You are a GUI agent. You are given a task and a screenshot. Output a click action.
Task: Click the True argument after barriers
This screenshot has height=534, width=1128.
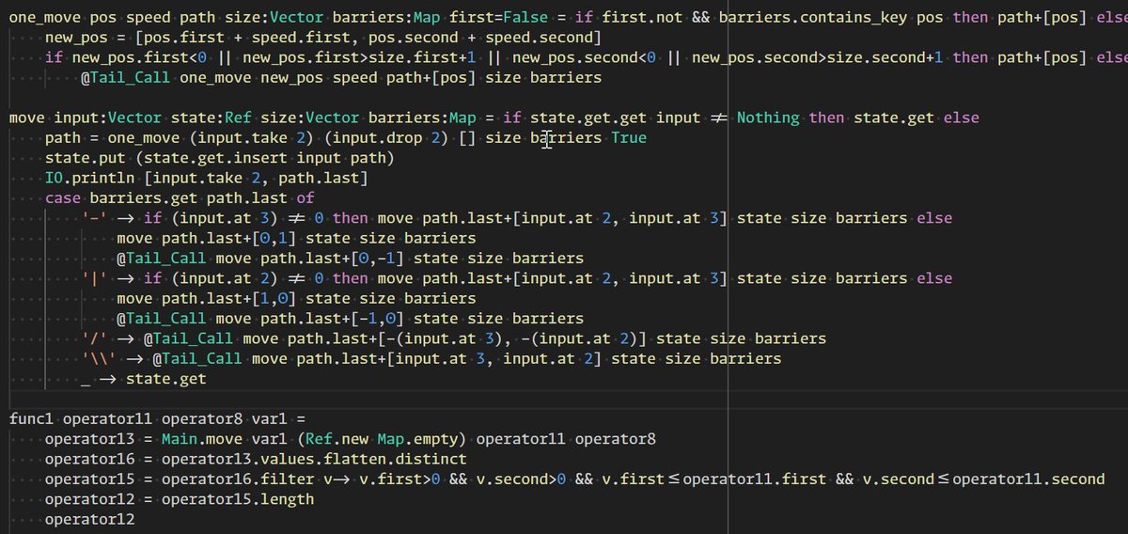629,138
